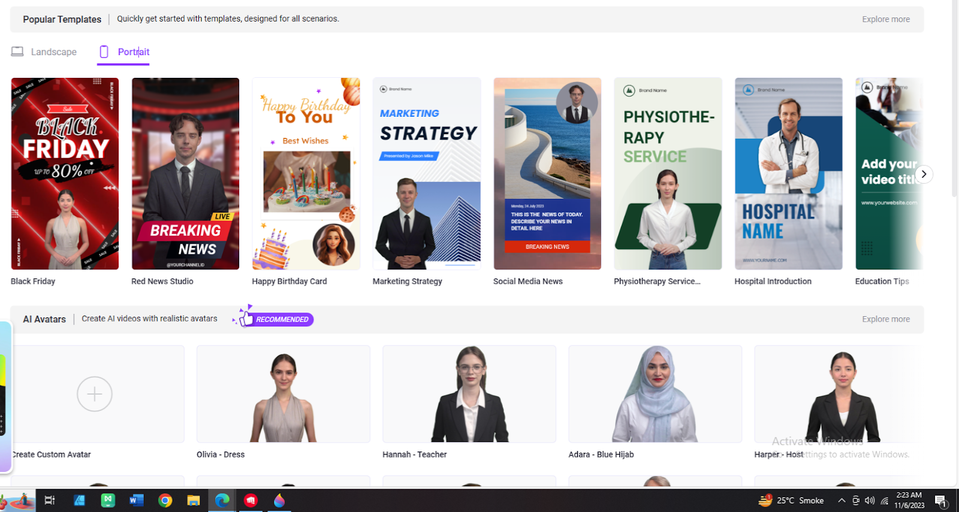Open the Education Tips template

(889, 174)
